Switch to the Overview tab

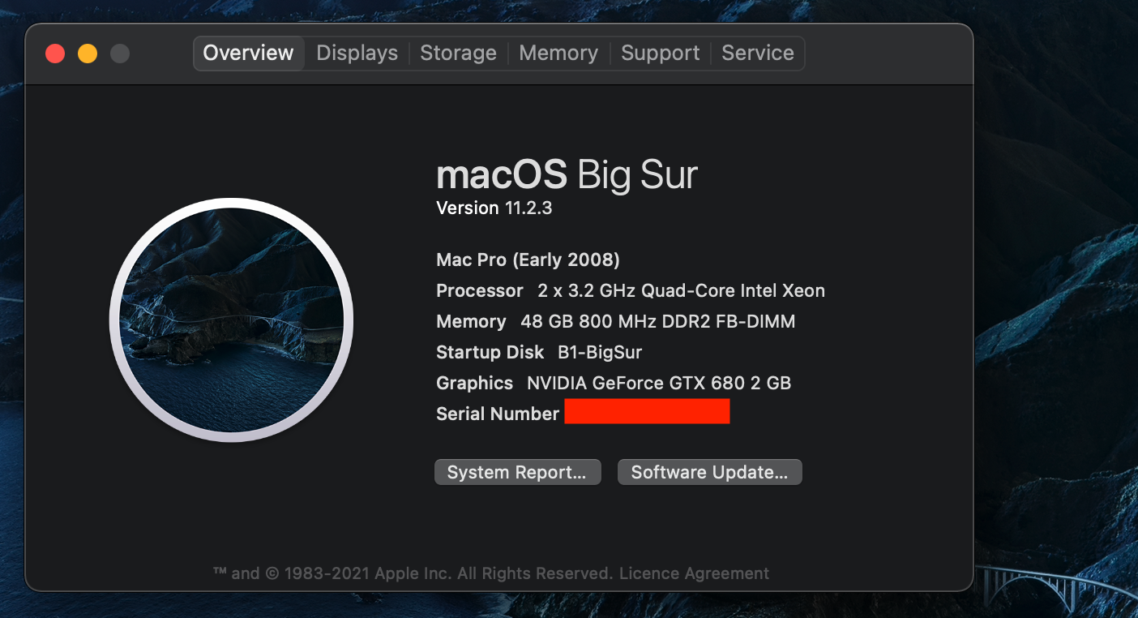pyautogui.click(x=248, y=54)
